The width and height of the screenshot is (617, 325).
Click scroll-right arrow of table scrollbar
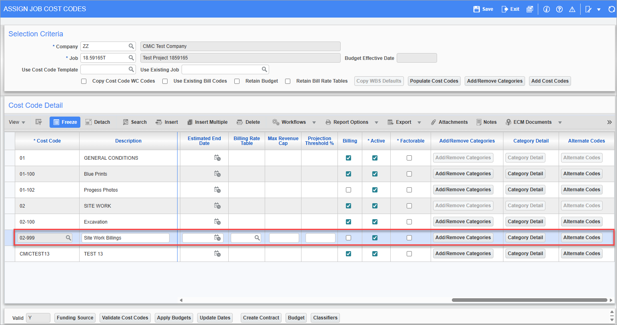[611, 300]
